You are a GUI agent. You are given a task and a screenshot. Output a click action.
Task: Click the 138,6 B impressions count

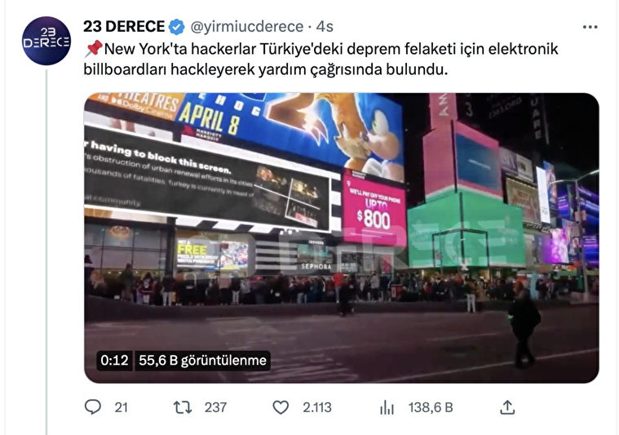click(431, 407)
